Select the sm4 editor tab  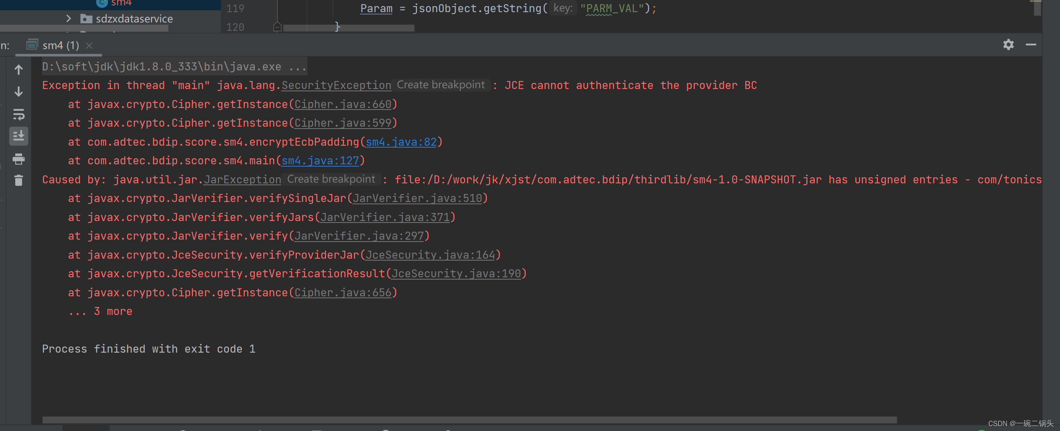click(x=119, y=3)
